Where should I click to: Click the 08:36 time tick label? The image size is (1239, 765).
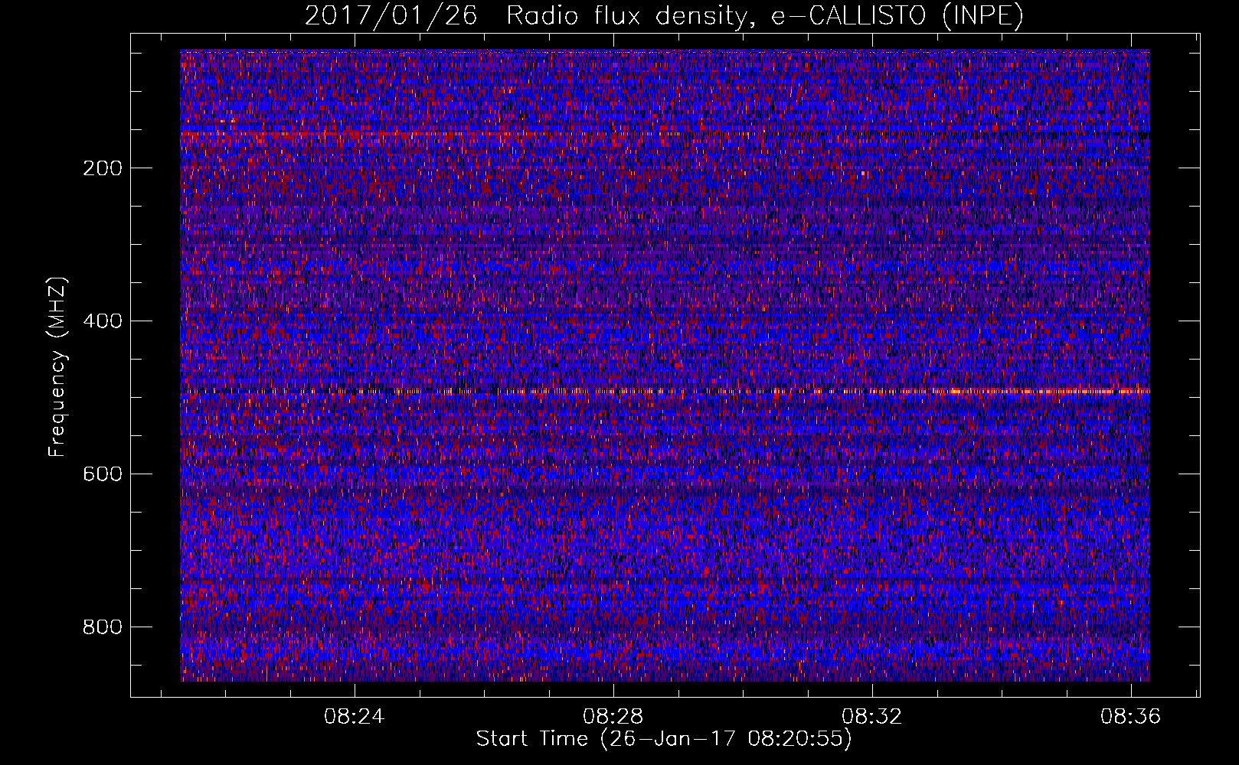pos(1130,717)
